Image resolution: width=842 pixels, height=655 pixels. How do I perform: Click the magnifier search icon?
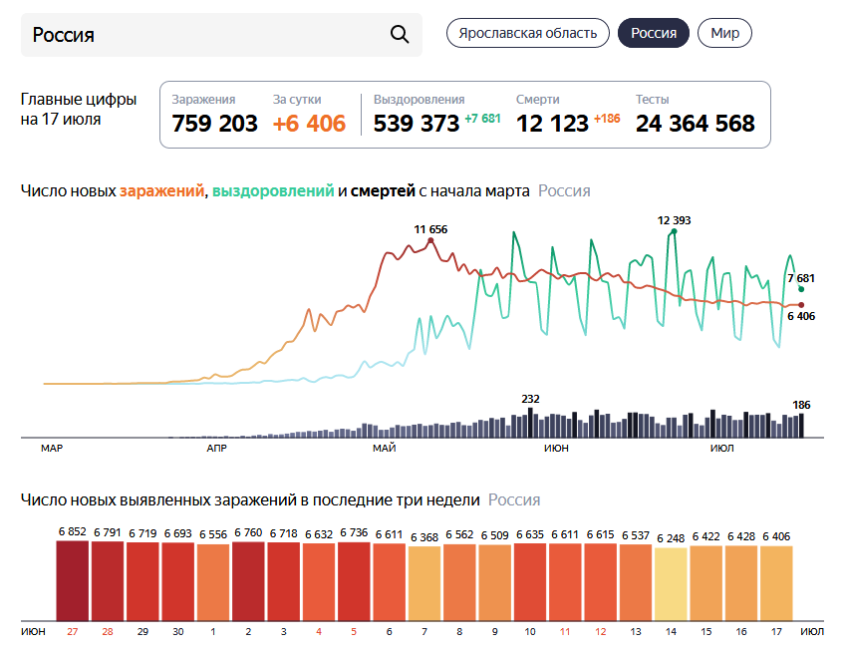[x=399, y=34]
